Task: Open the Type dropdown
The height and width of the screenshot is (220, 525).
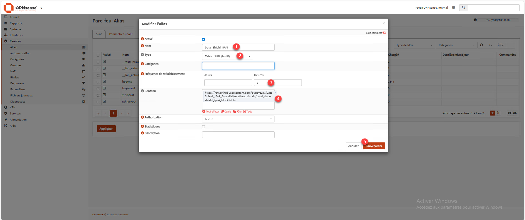Action: [x=227, y=57]
